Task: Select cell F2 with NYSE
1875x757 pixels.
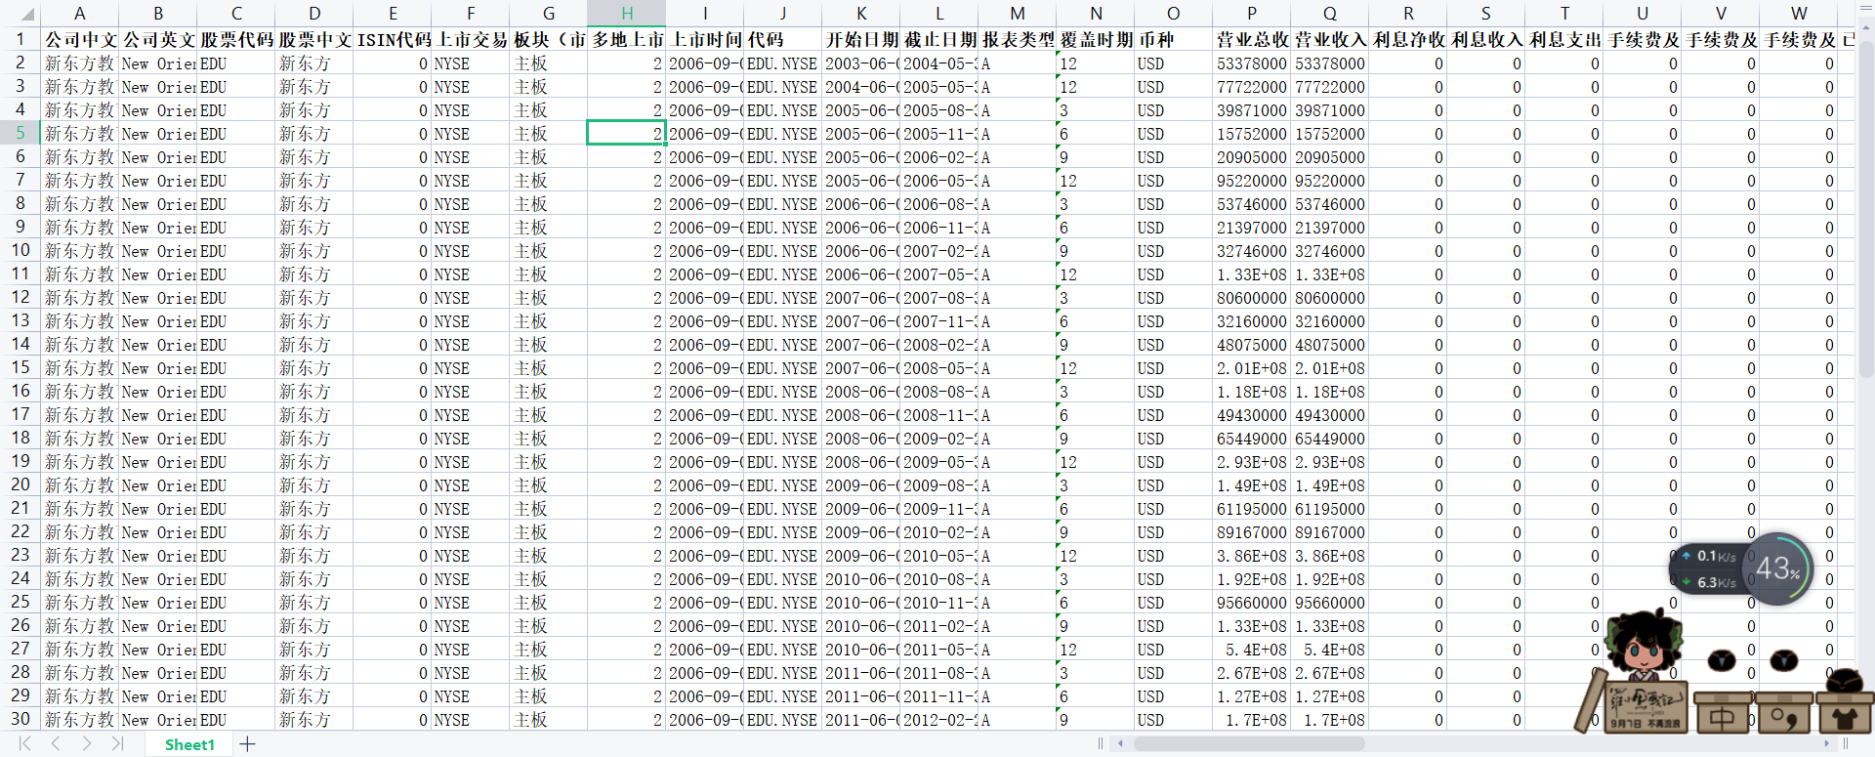Action: [x=471, y=63]
